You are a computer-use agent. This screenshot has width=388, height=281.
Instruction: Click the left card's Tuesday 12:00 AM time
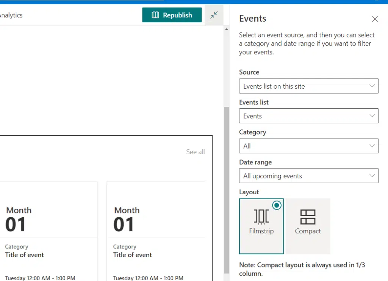pyautogui.click(x=40, y=278)
